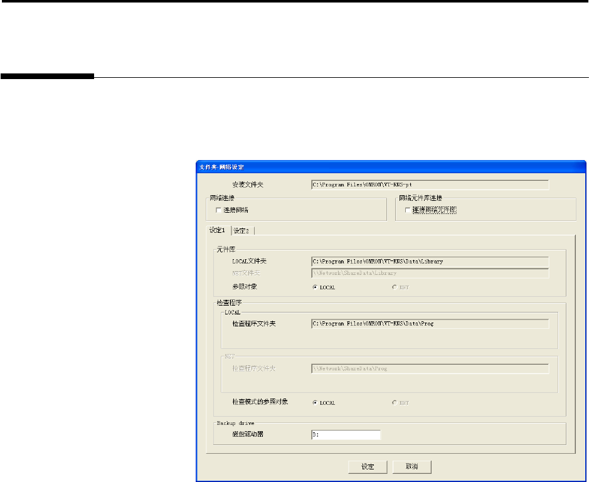The height and width of the screenshot is (482, 589).
Task: Click the LOCAL 检查程序文件夹 path field
Action: click(430, 324)
